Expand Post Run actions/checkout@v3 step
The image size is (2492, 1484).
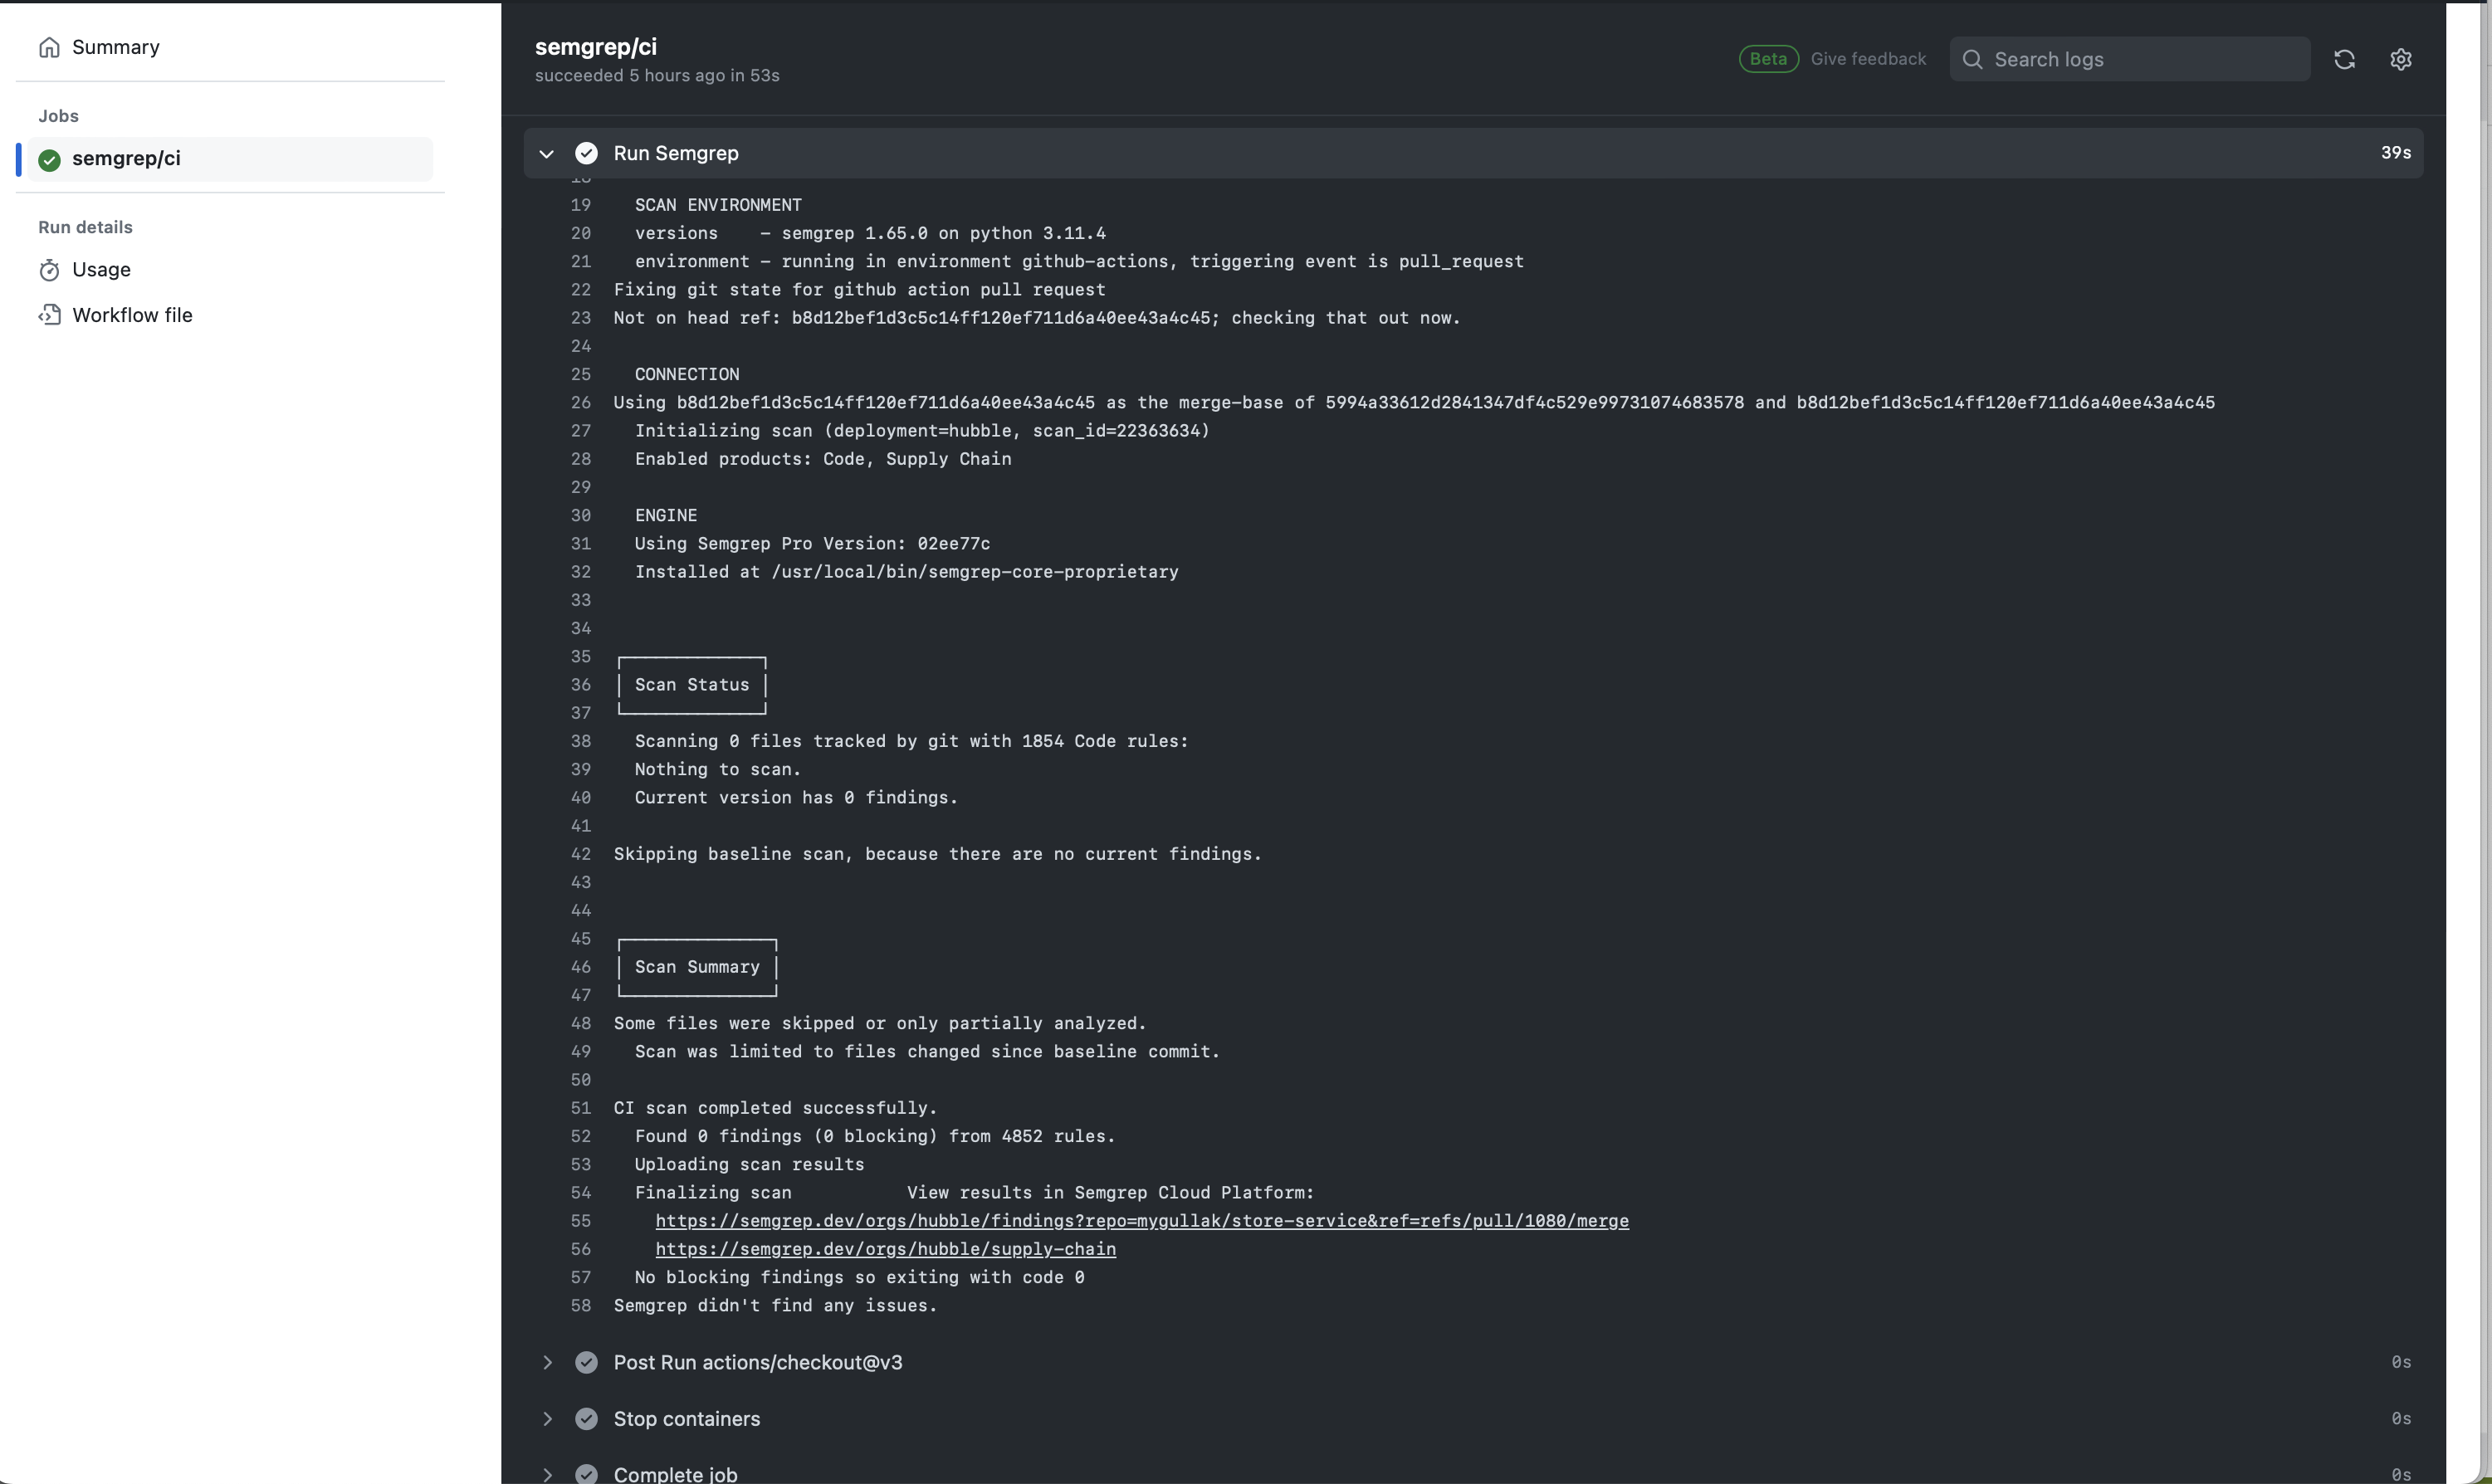547,1362
